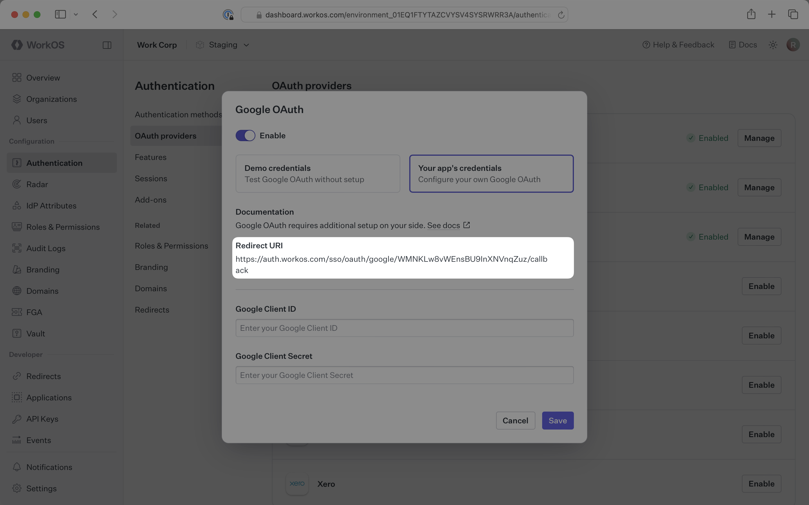Select the Demo credentials option

pyautogui.click(x=317, y=173)
